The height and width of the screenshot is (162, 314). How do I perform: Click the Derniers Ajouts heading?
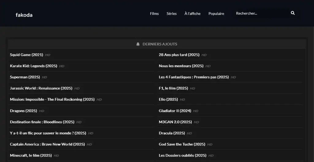click(x=160, y=44)
